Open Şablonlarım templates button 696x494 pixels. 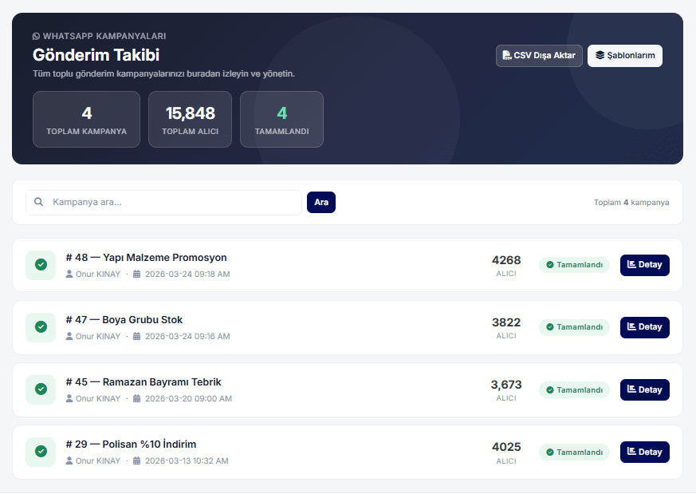coord(624,56)
